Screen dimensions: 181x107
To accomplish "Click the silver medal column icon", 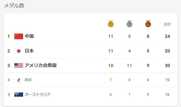I will (x=130, y=24).
